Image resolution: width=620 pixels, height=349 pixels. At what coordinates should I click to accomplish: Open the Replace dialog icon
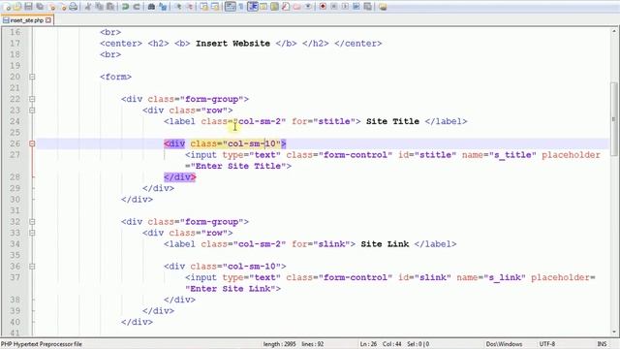[164, 7]
